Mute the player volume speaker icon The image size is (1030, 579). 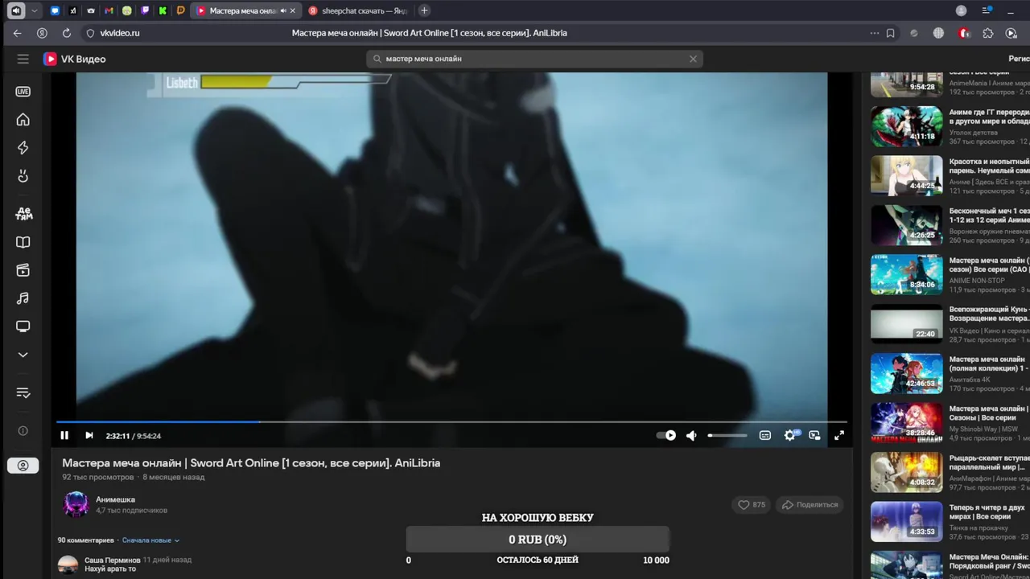pos(691,436)
